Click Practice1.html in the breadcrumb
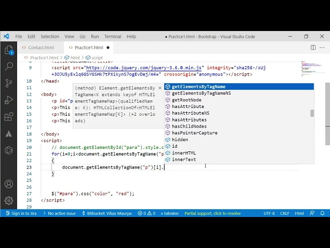This screenshot has height=248, width=330. tap(44, 57)
